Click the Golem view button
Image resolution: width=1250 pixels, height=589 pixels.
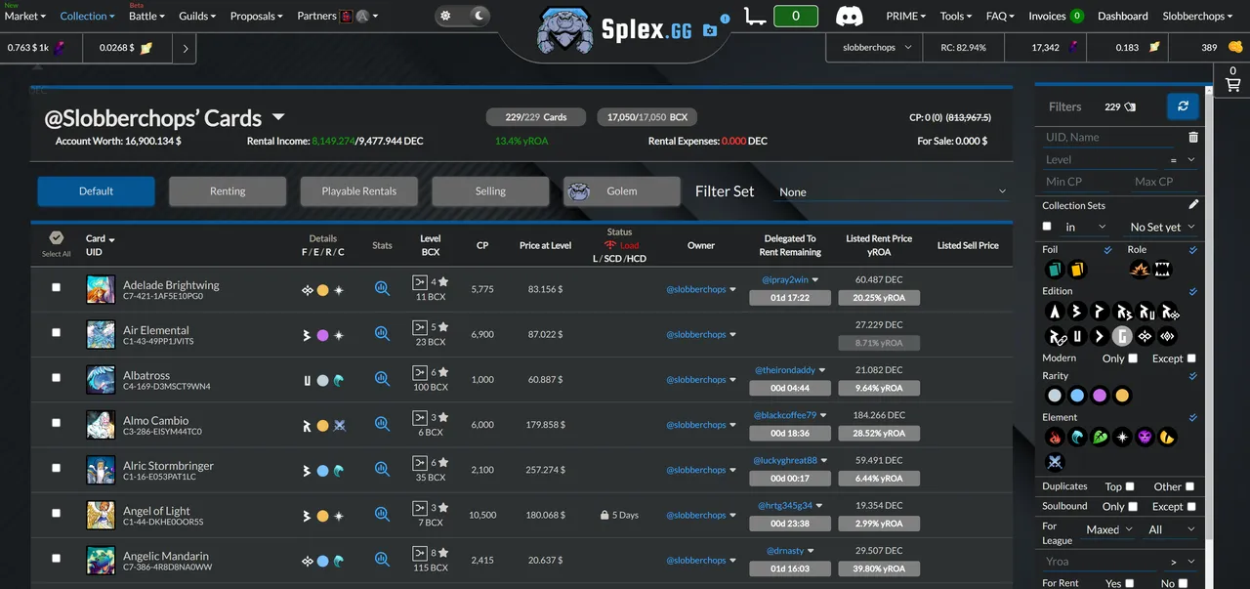pyautogui.click(x=622, y=191)
